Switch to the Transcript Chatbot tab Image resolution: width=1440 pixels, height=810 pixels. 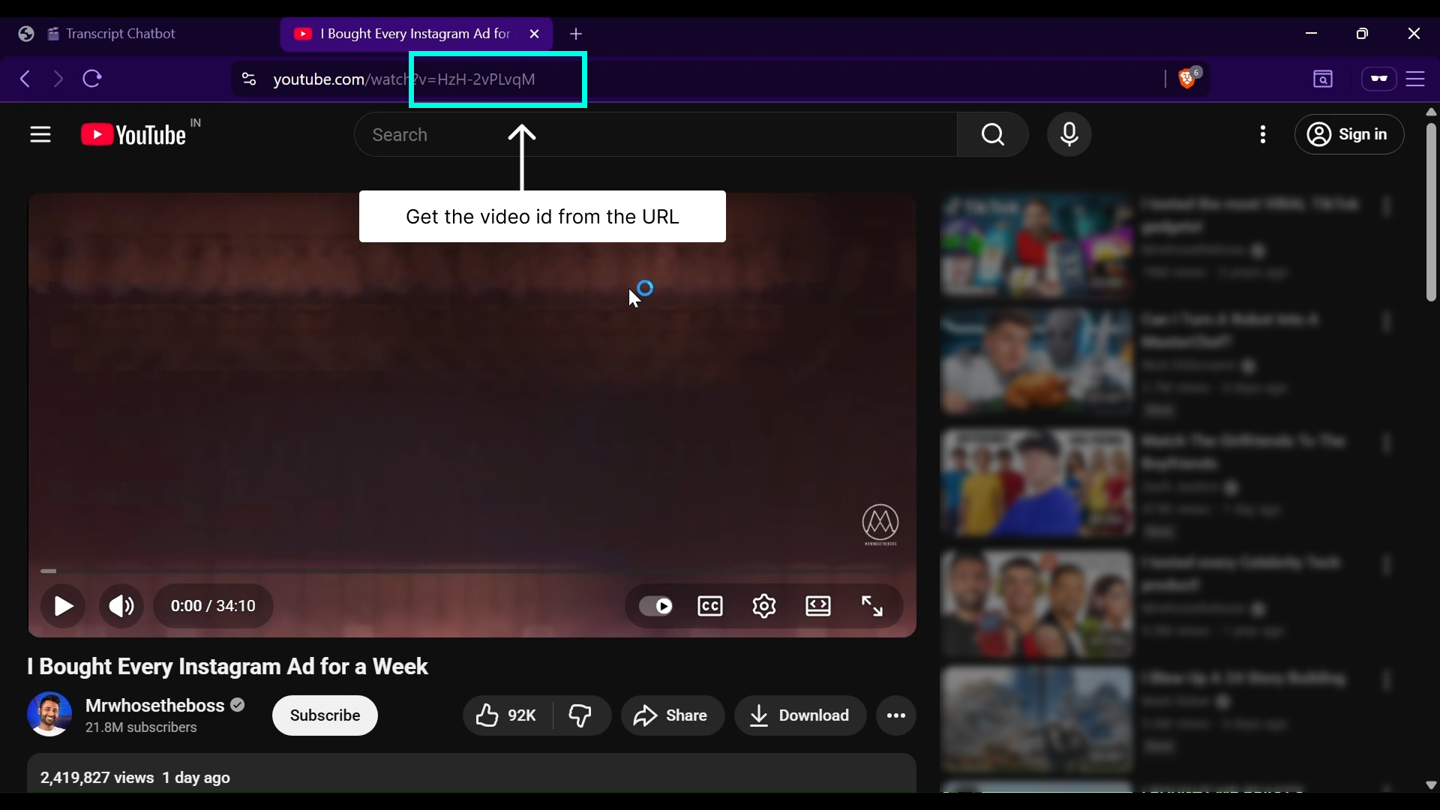120,34
